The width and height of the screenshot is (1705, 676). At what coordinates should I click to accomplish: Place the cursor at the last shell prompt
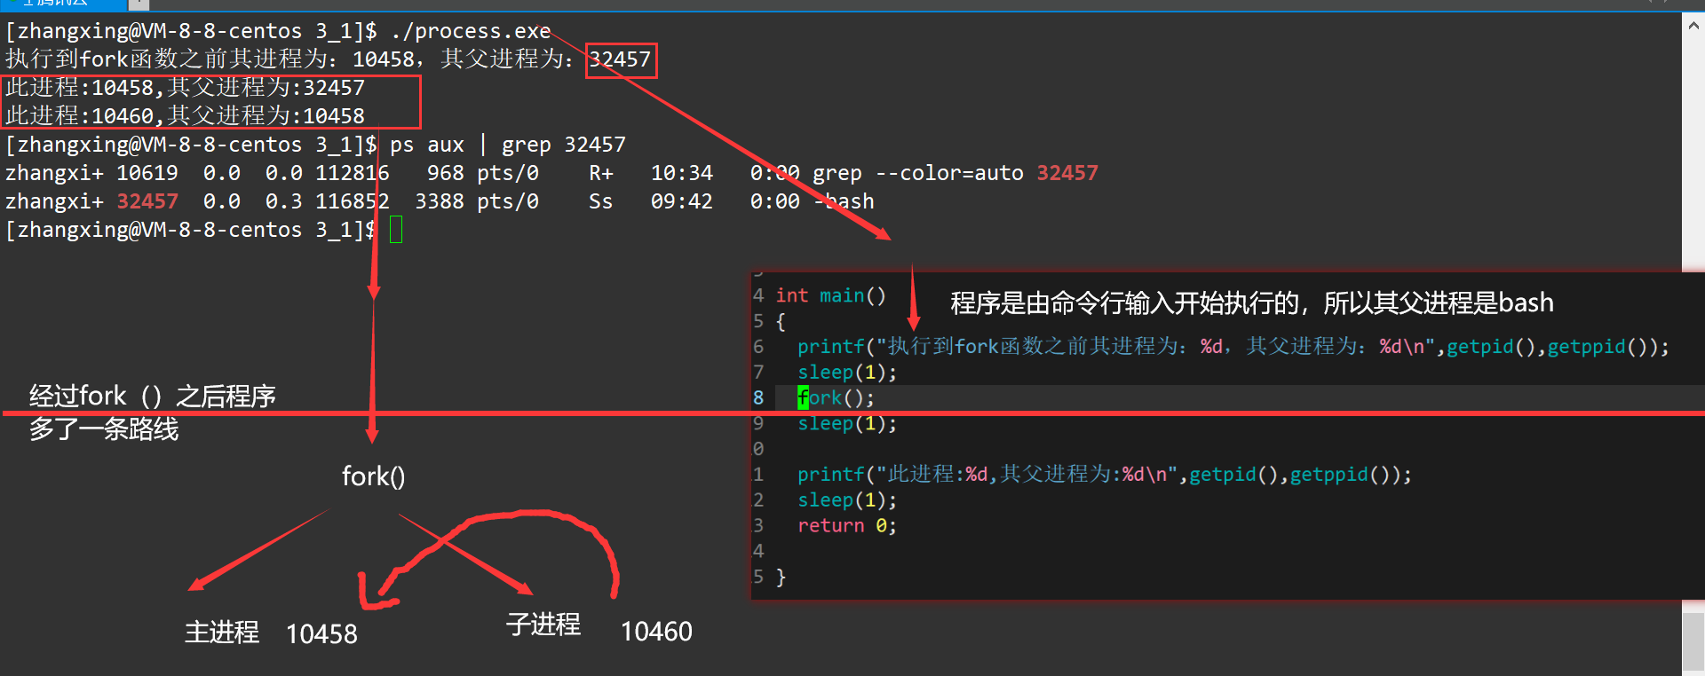[396, 230]
